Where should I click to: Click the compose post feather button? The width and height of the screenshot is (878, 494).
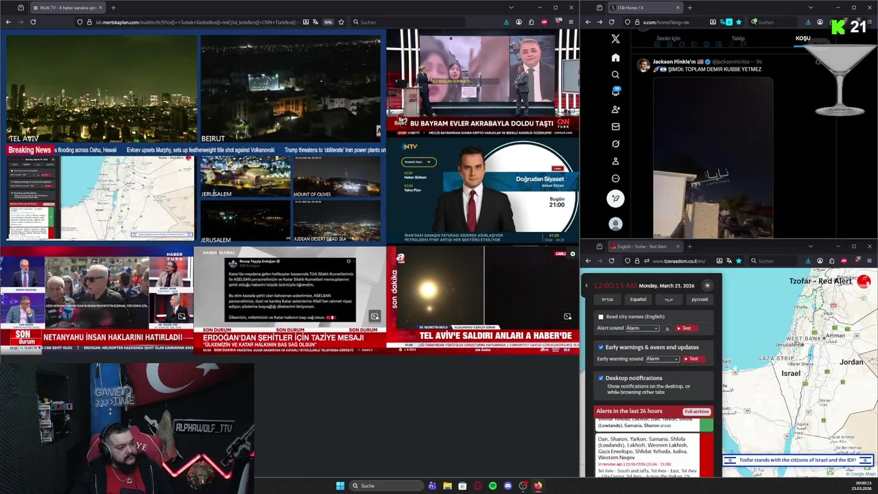(615, 198)
